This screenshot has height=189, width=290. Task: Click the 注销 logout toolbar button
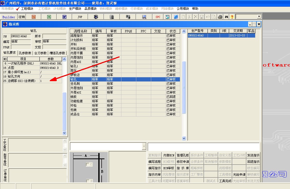[x=22, y=17]
